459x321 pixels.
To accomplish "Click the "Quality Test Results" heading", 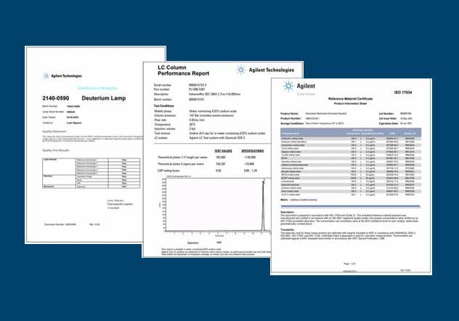I will [x=56, y=150].
